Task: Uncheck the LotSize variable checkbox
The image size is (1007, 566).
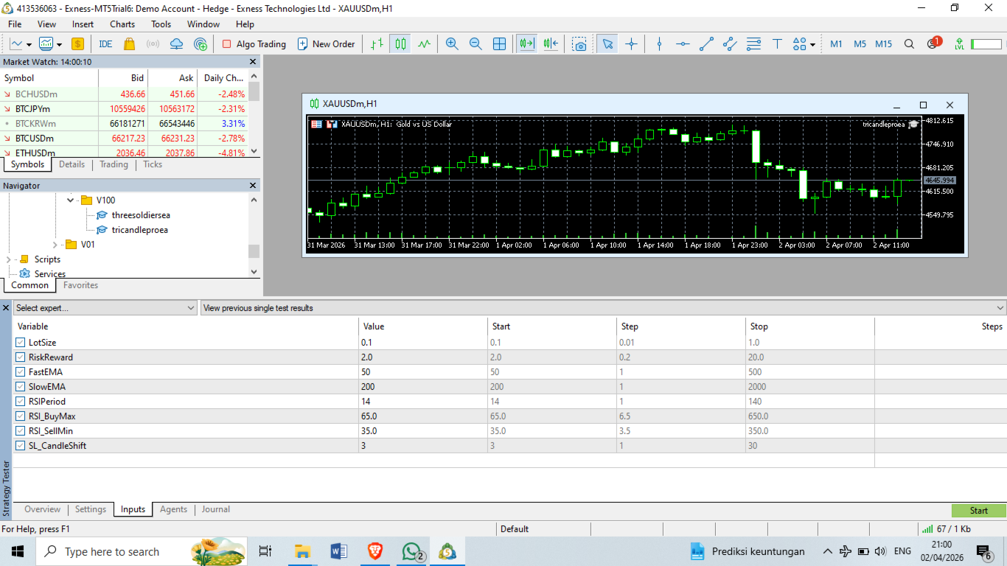Action: (x=21, y=343)
